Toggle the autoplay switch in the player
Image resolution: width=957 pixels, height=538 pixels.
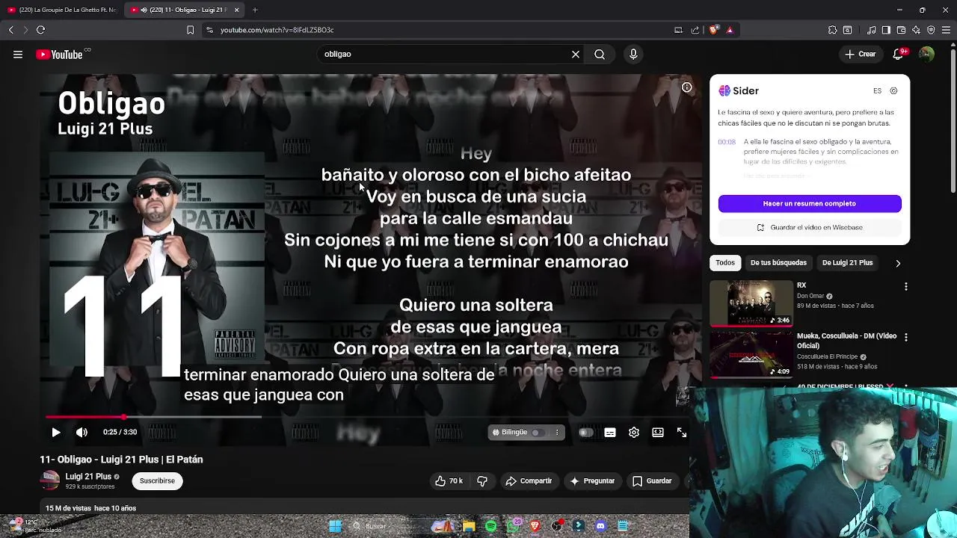click(x=585, y=432)
